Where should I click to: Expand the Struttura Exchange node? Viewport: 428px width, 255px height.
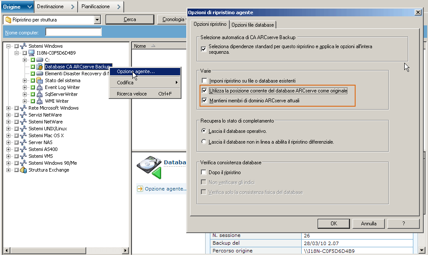(x=9, y=170)
